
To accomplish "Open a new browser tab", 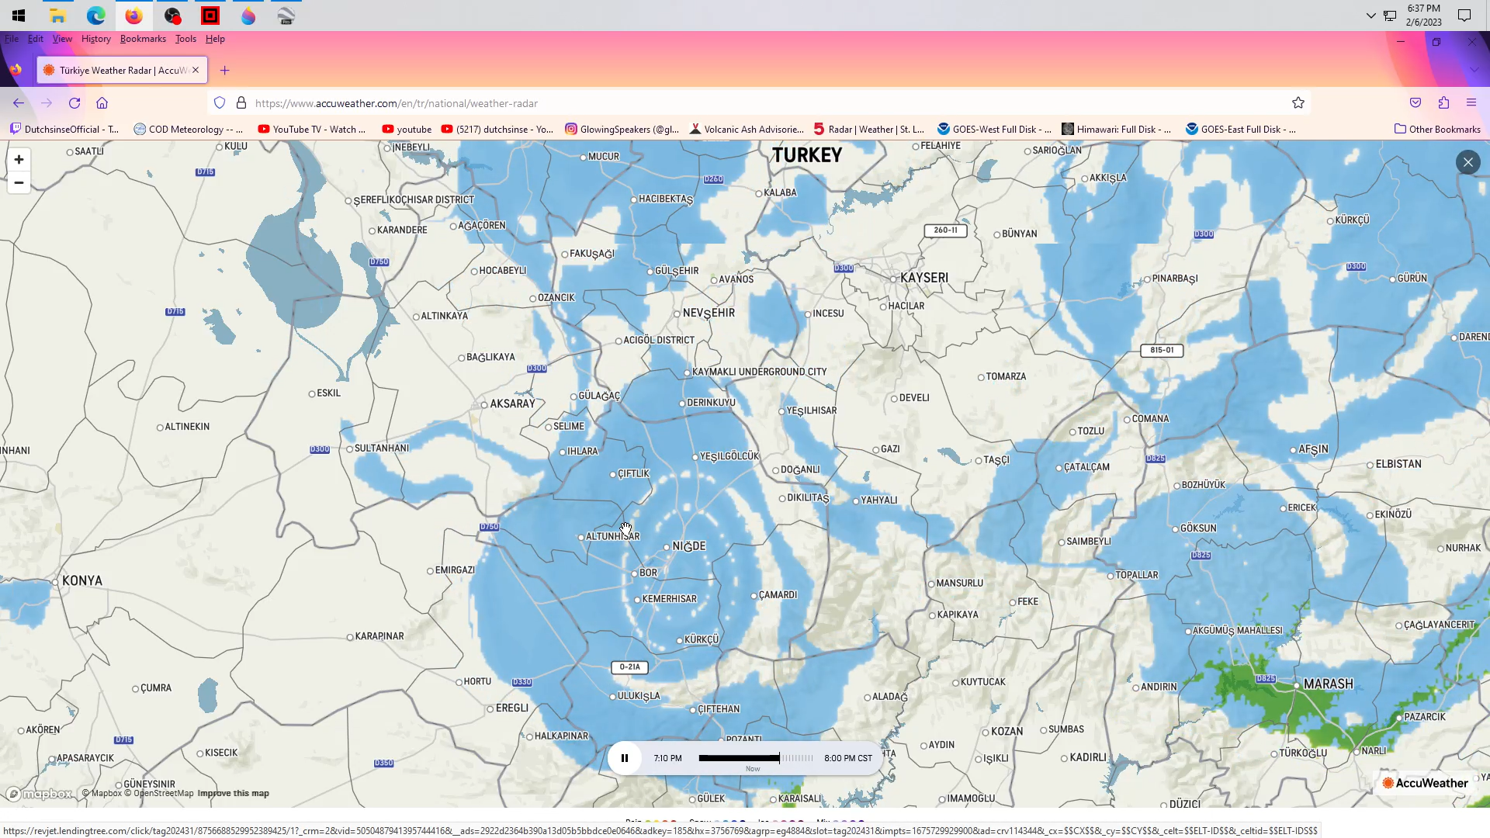I will tap(224, 71).
